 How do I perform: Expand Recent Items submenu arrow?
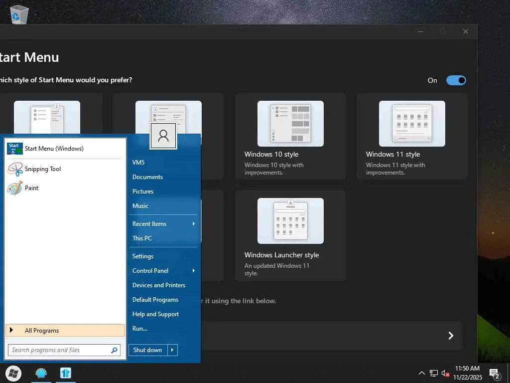pyautogui.click(x=194, y=224)
